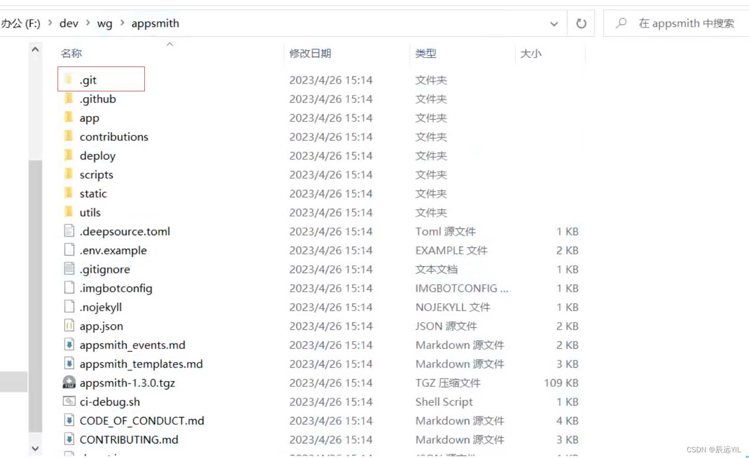Select the scripts folder name
This screenshot has height=458, width=749.
click(96, 174)
